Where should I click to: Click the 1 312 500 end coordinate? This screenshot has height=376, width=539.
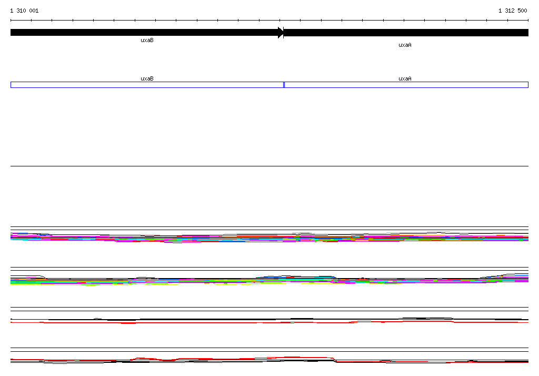(x=513, y=11)
